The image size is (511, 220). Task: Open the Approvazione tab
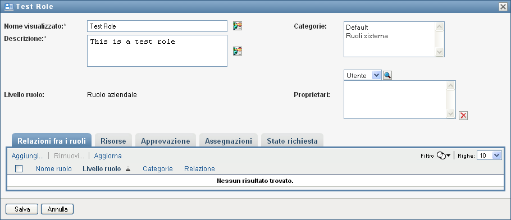click(166, 141)
